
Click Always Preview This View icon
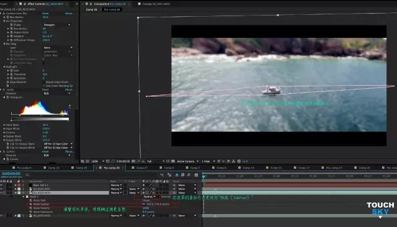(83, 161)
